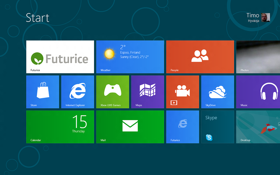280x175 pixels.
Task: Open the Photos tile
Action: pos(258,57)
